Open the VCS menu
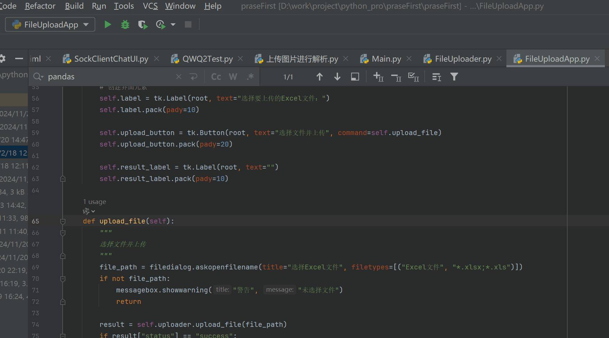This screenshot has height=338, width=609. [150, 6]
